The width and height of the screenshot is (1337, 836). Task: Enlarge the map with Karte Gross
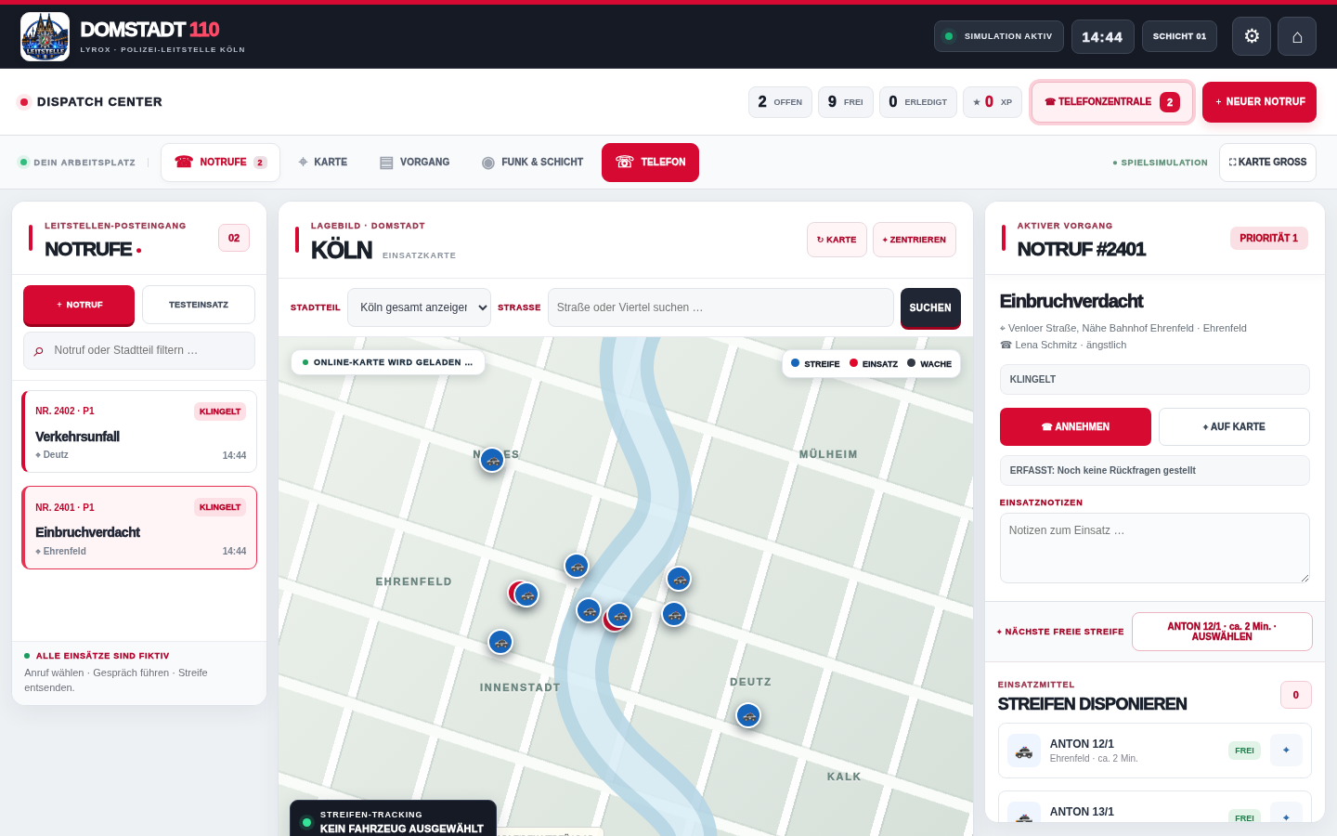click(1267, 163)
